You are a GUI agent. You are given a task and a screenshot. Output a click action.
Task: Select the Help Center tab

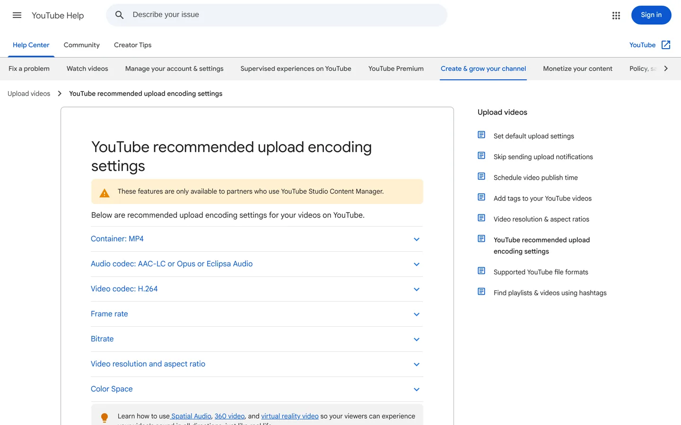pyautogui.click(x=31, y=45)
